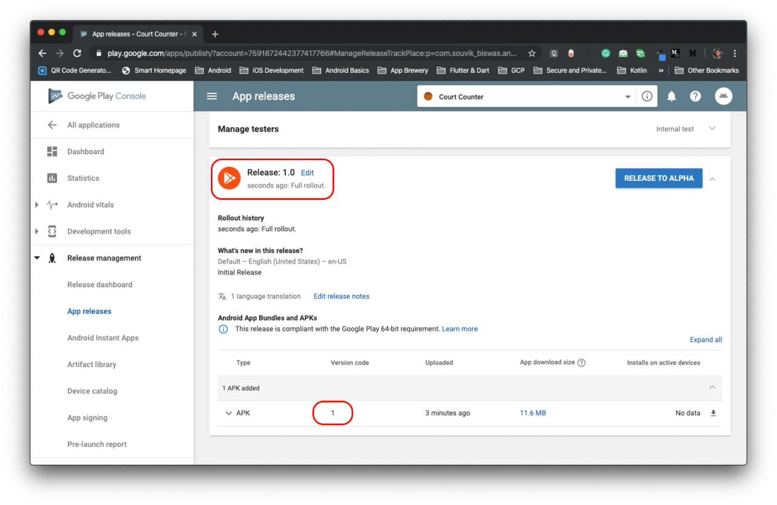Open the Chrome profile avatar
Screen dimensions: 777x505
[717, 53]
